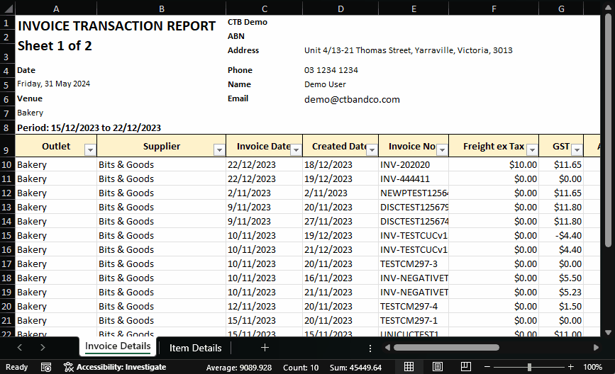
Task: Open the GST column filter dropdown
Action: [x=577, y=150]
